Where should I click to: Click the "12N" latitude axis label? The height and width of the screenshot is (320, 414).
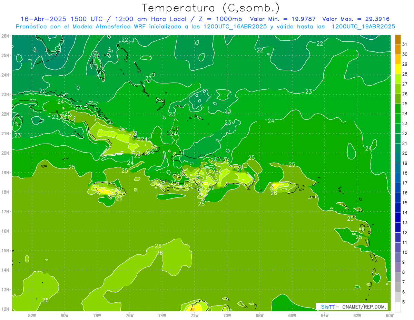pyautogui.click(x=5, y=309)
